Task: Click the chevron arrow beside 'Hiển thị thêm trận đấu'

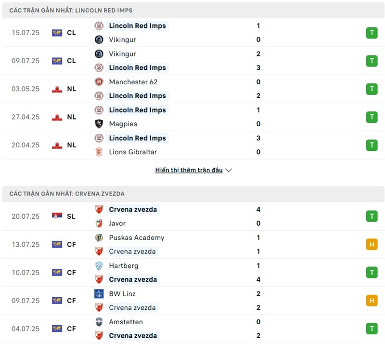Action: coord(229,170)
